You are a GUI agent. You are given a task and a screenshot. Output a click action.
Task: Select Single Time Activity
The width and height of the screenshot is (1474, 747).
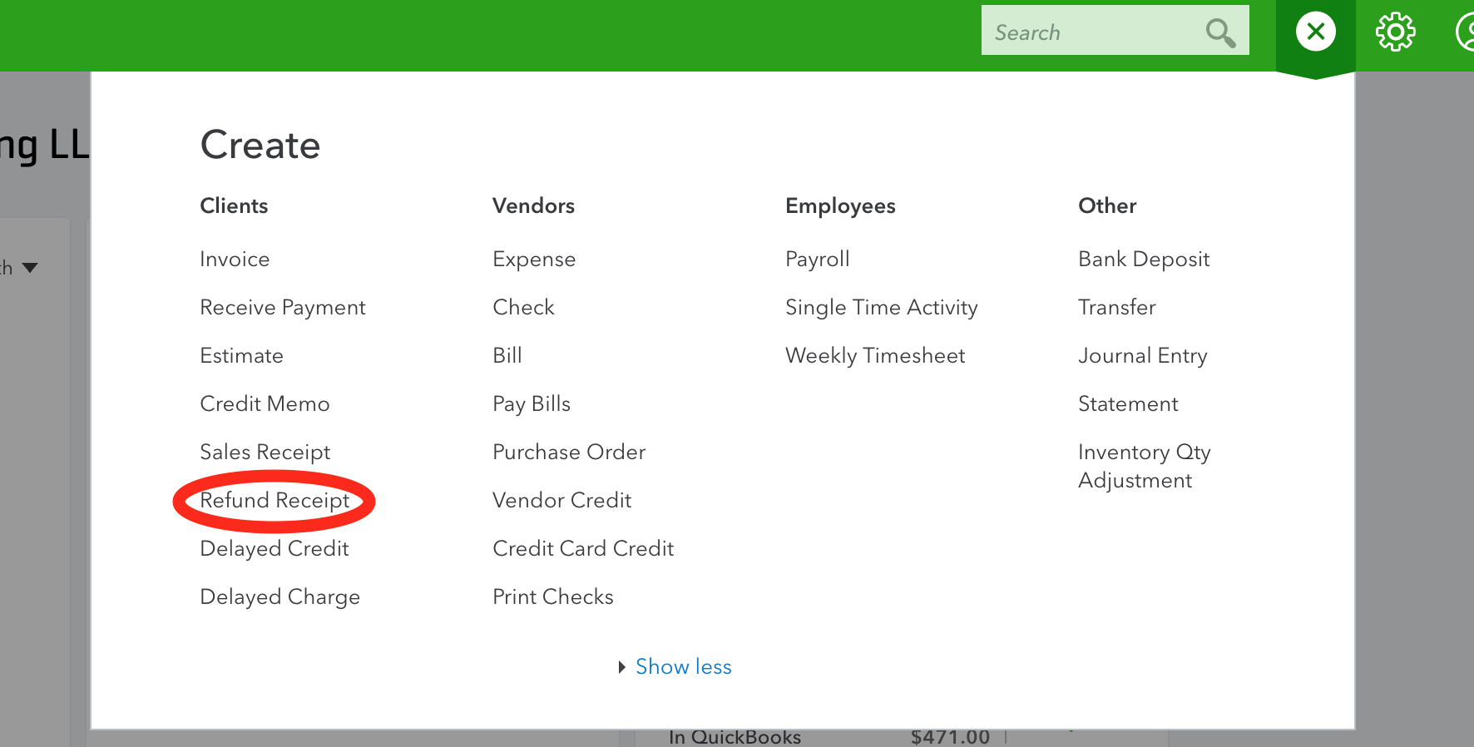click(882, 307)
